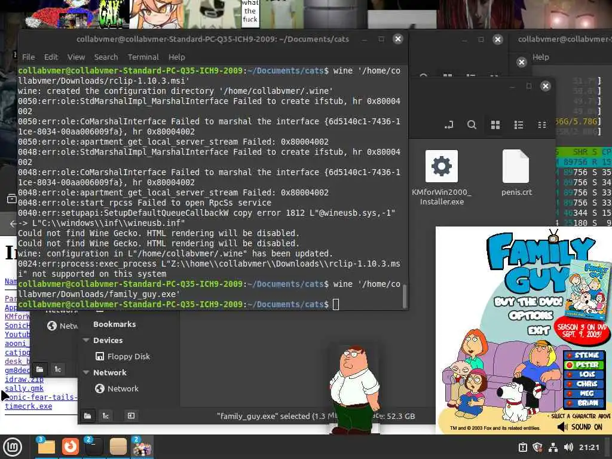Screen dimensions: 612x459
Task: Collapse the Devices section in sidebar
Action: pos(86,340)
